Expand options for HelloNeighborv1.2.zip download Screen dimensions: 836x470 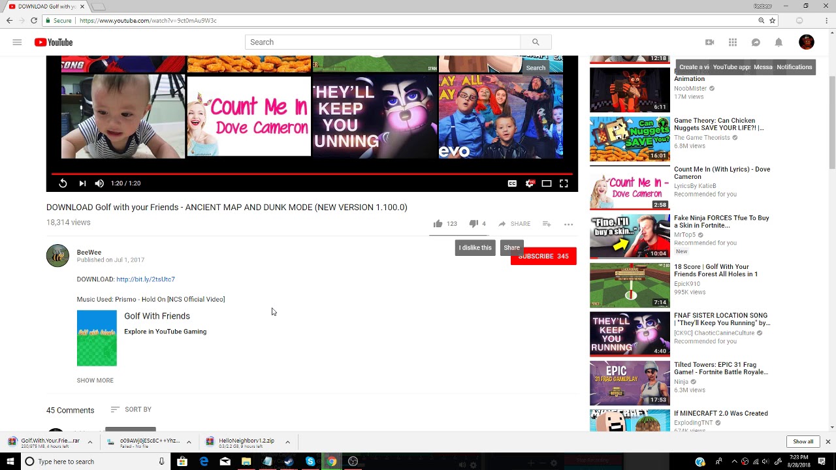[x=287, y=442]
